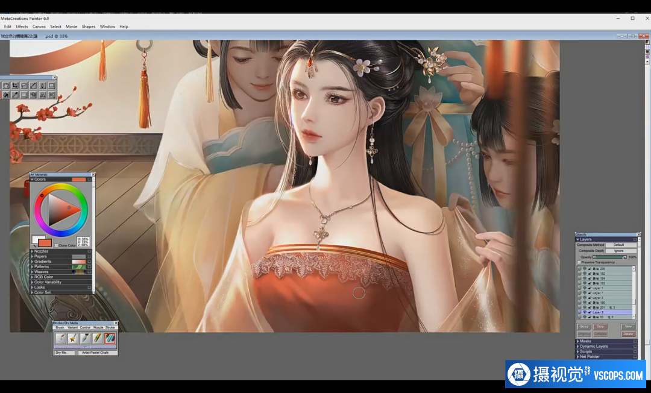The height and width of the screenshot is (393, 651).
Task: Select the palette knife brush icon
Action: [85, 339]
